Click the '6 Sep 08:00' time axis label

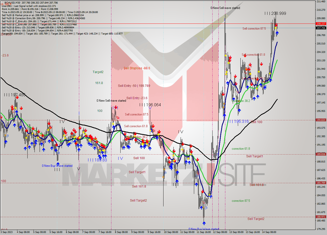click(72, 232)
